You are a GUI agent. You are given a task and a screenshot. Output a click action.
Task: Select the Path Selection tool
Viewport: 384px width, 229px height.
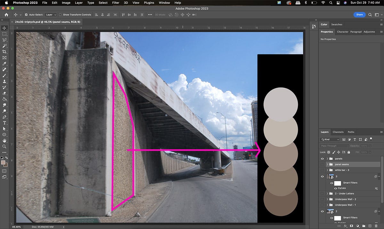pos(4,129)
